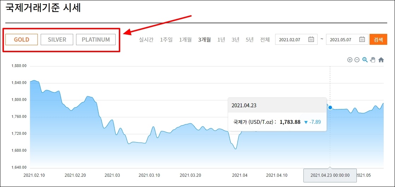Image resolution: width=395 pixels, height=187 pixels.
Task: Click the x-axis label 2021.02.20
Action: pos(75,175)
